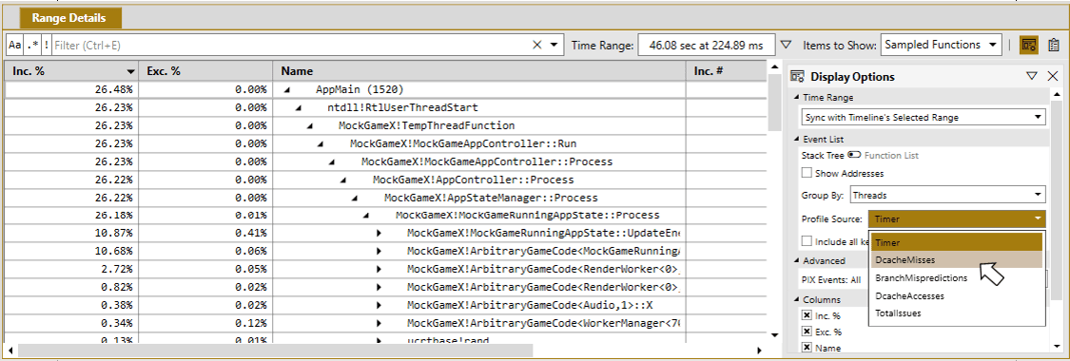Toggle Stack Tree / Function List switch
The width and height of the screenshot is (1070, 361).
854,156
